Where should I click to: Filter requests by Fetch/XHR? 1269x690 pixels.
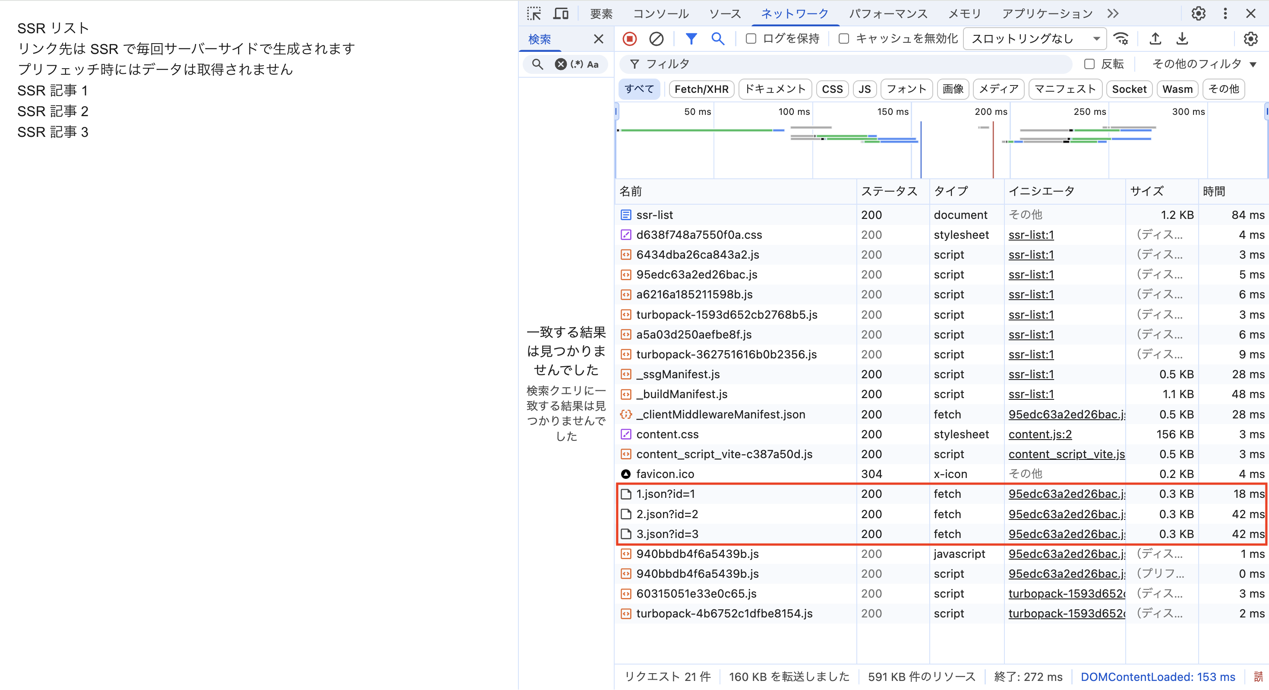[701, 89]
